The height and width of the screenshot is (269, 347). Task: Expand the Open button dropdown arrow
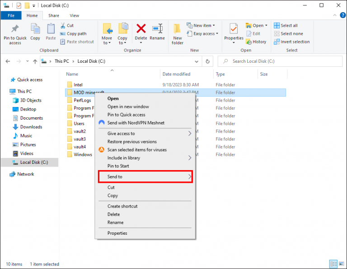click(x=266, y=25)
